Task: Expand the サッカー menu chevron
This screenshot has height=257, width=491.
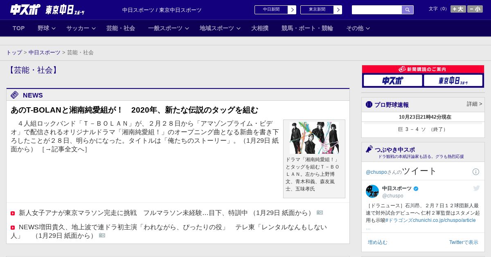Action: [93, 29]
